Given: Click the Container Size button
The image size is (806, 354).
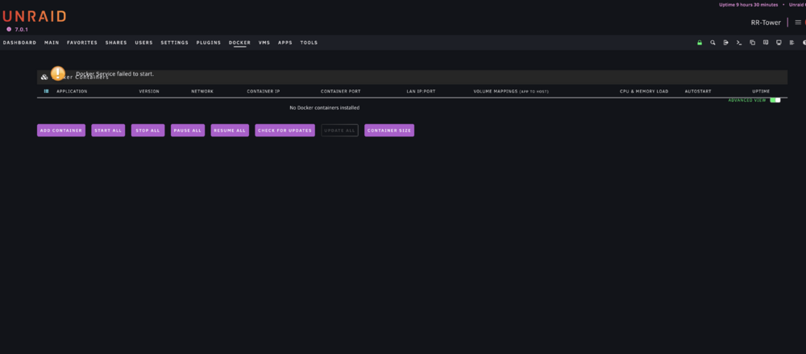Looking at the screenshot, I should (x=389, y=130).
